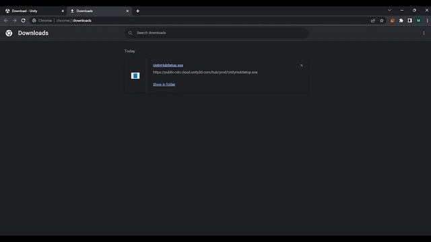Close the Download - Unity tab

[63, 11]
